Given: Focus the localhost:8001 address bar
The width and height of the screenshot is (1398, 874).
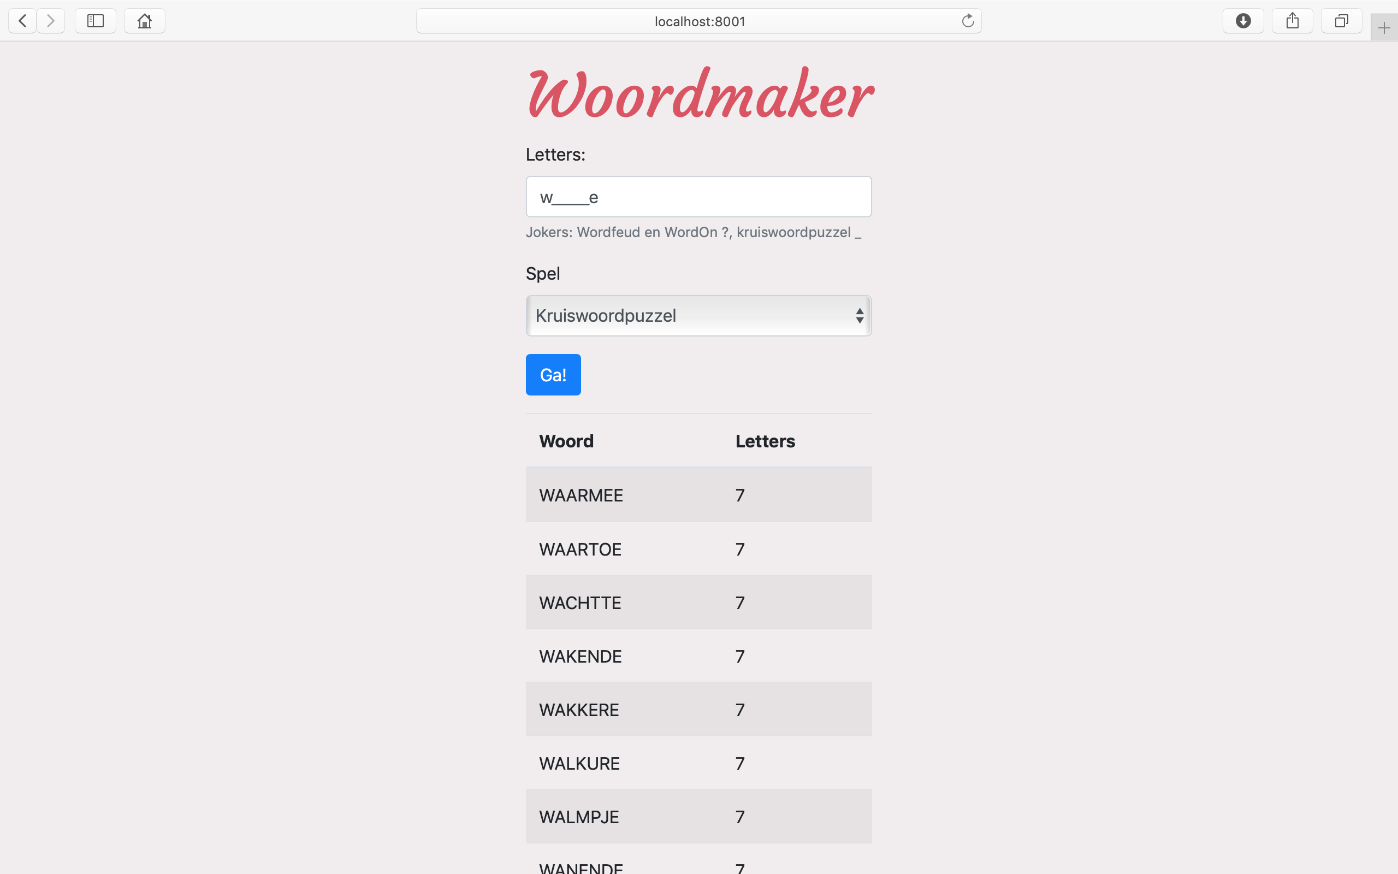Looking at the screenshot, I should pyautogui.click(x=698, y=21).
